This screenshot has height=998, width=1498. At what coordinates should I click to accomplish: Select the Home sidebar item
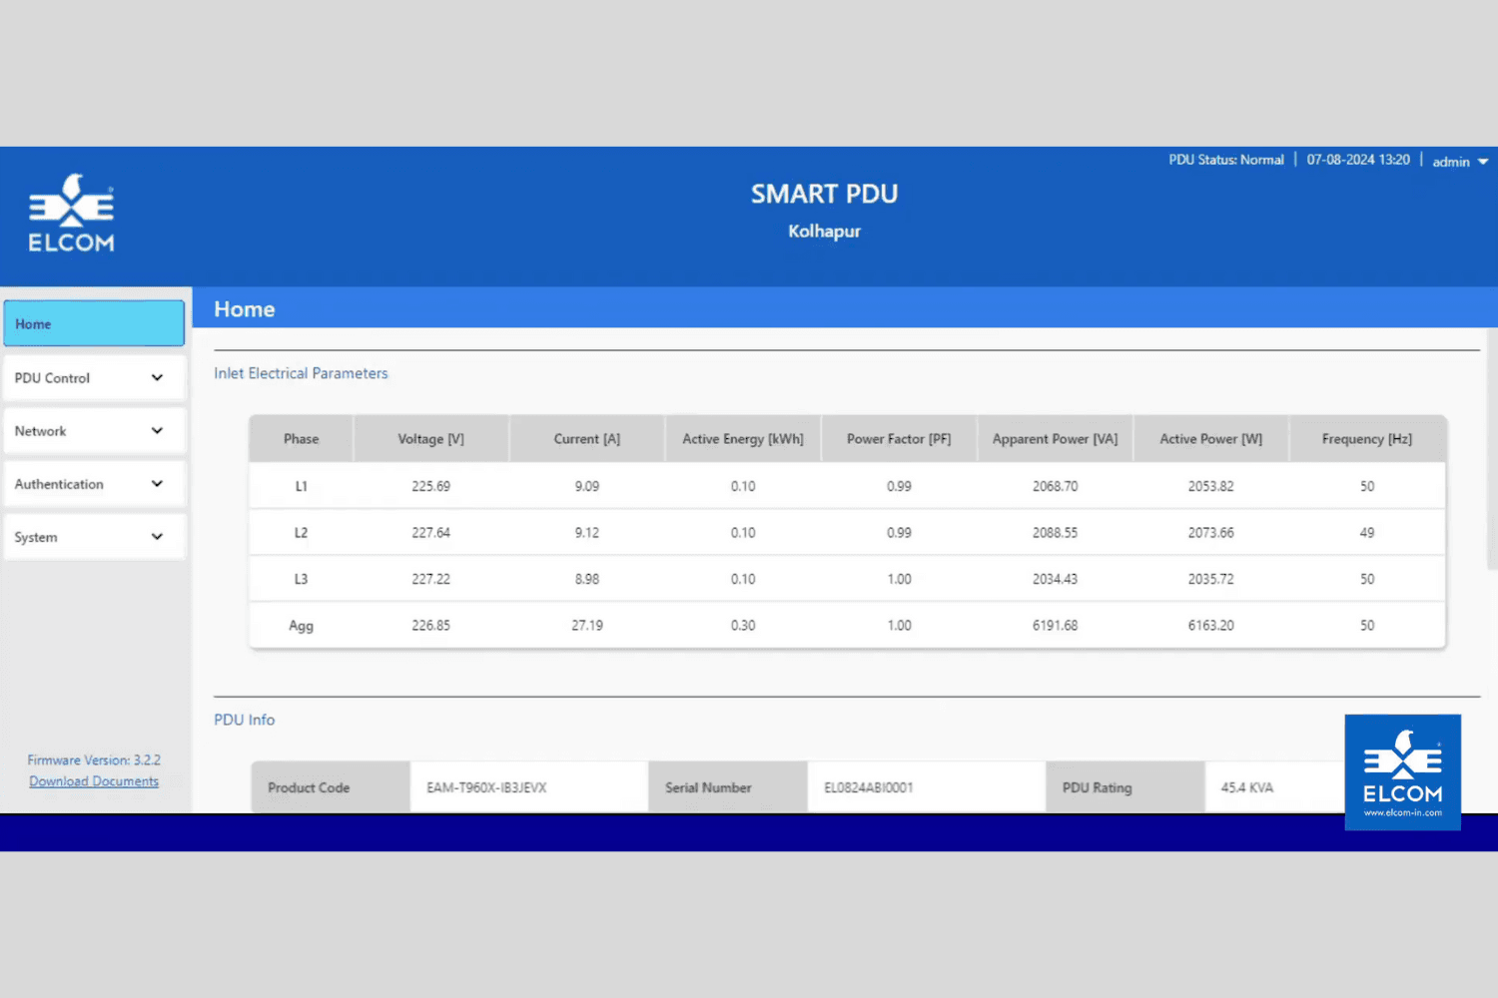[x=94, y=324]
